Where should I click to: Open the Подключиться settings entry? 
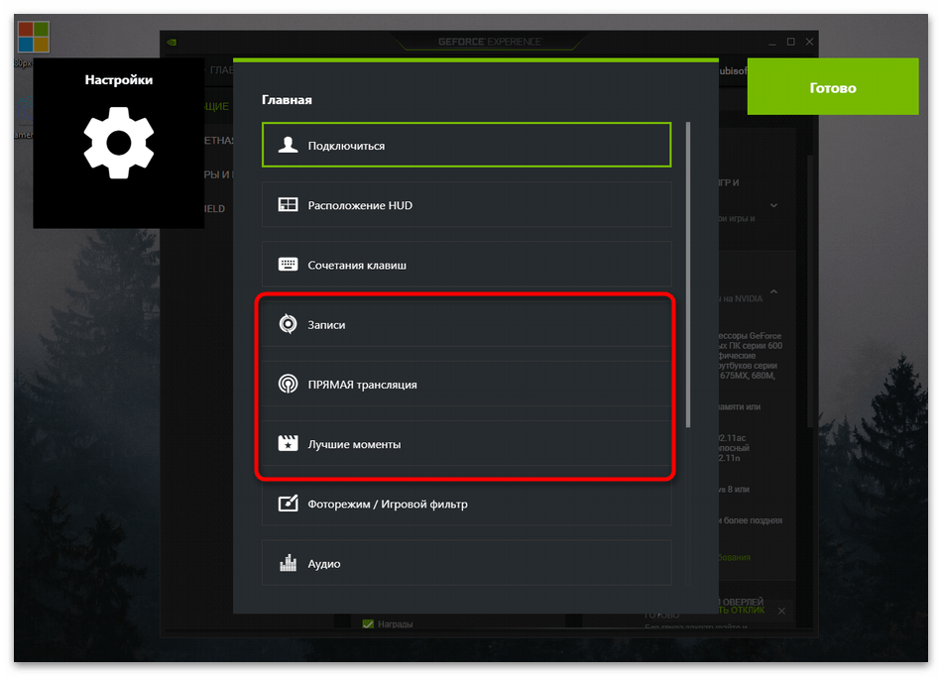click(466, 145)
